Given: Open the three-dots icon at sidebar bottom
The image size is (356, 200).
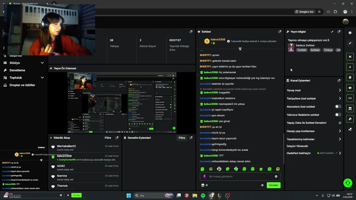Looking at the screenshot, I should 350,129.
